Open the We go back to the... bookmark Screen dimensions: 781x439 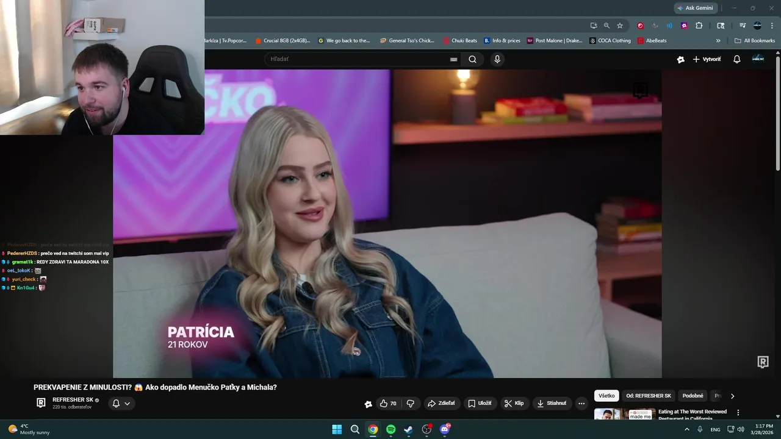pos(344,41)
